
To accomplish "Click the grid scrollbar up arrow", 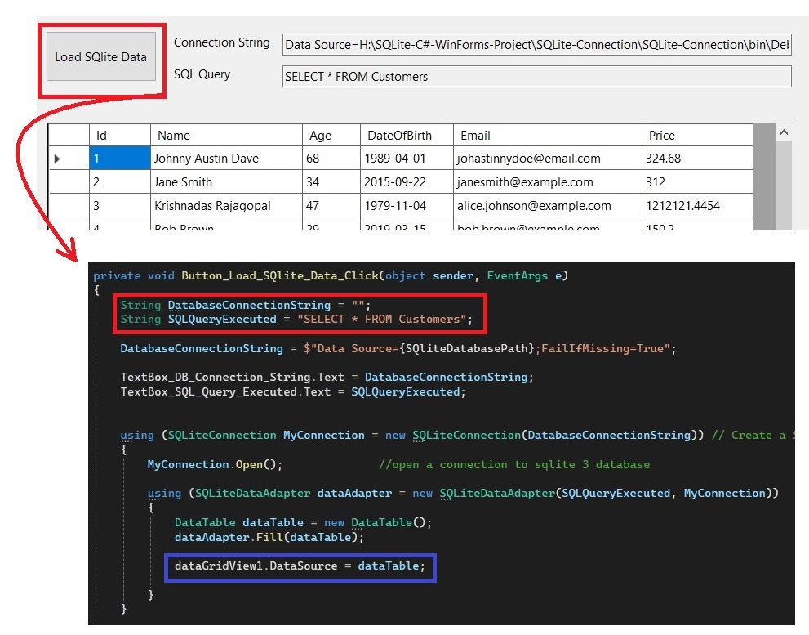I will coord(784,132).
